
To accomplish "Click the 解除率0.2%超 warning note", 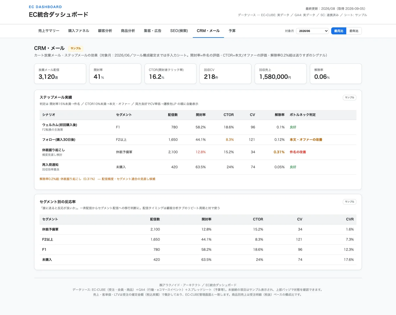I will click(97, 179).
